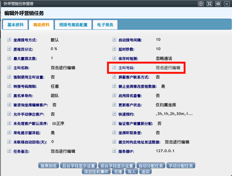Click help icon next to 自动拨号间隔

(114, 40)
